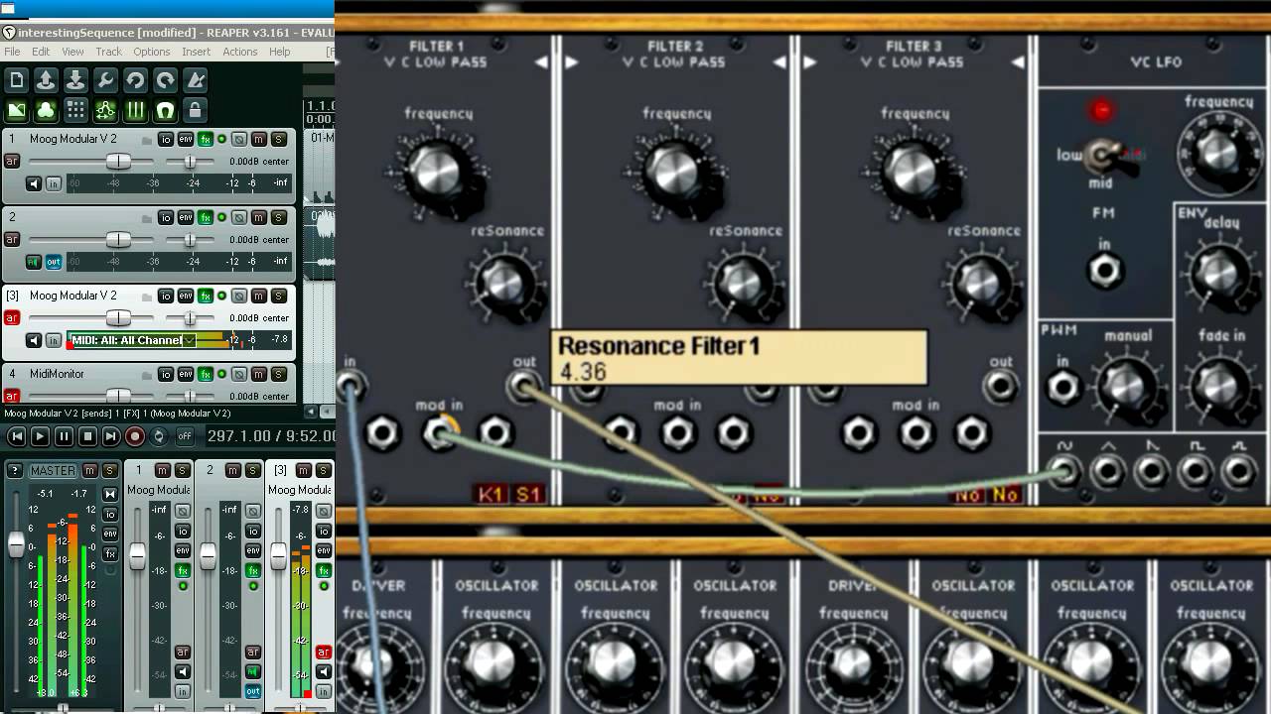The image size is (1271, 714).
Task: Toggle fx bypass light on track [3]
Action: (221, 297)
